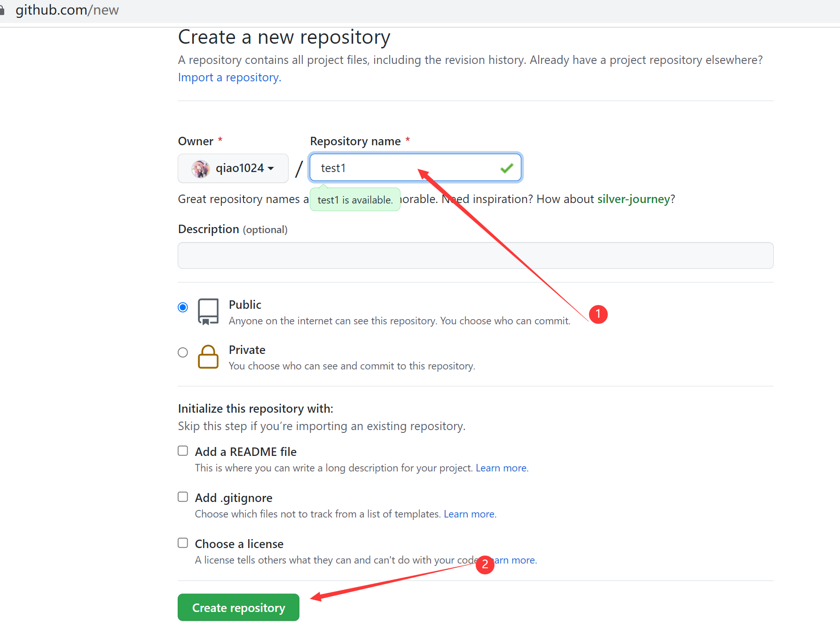The image size is (840, 635).
Task: Click the 'test1 is available.' tooltip text
Action: coord(355,200)
